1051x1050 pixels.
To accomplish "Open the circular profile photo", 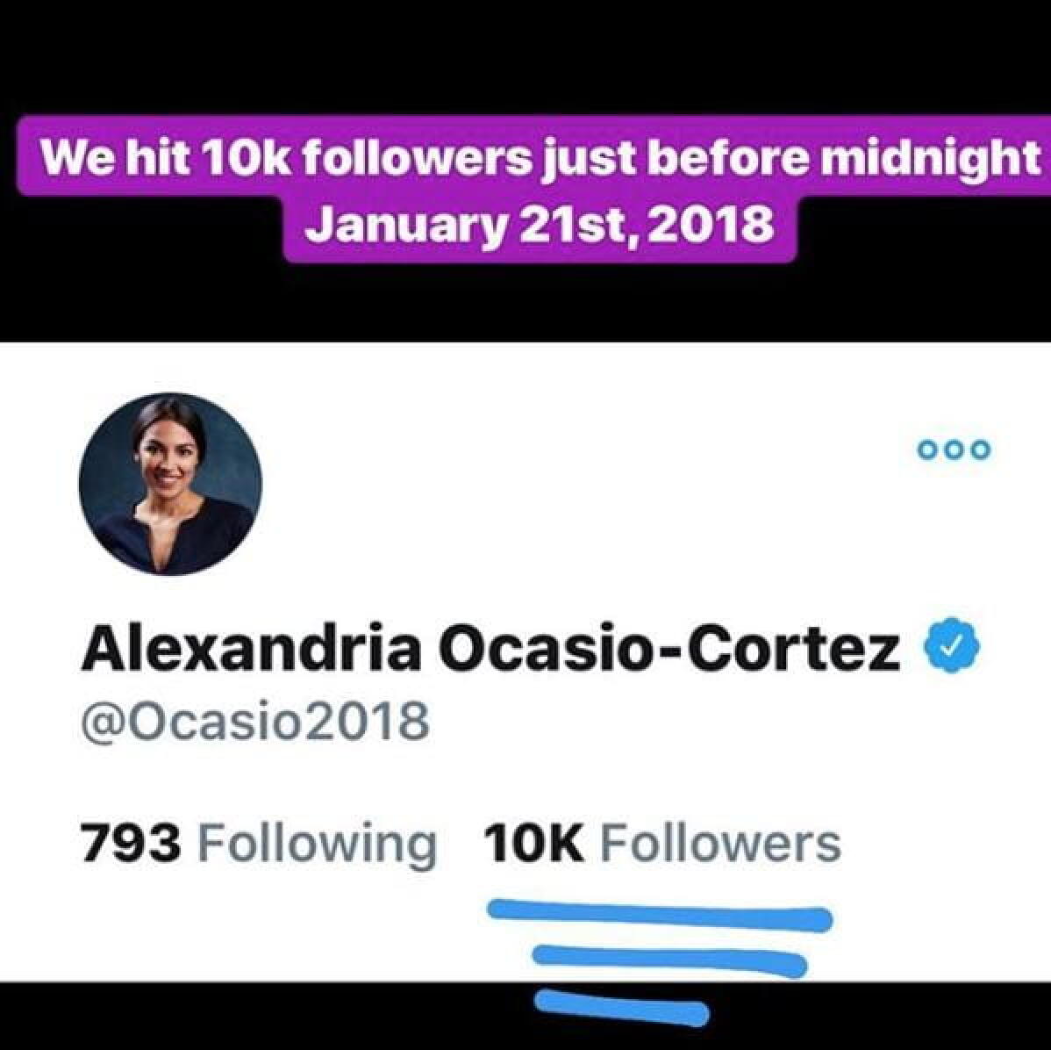I will (x=170, y=484).
